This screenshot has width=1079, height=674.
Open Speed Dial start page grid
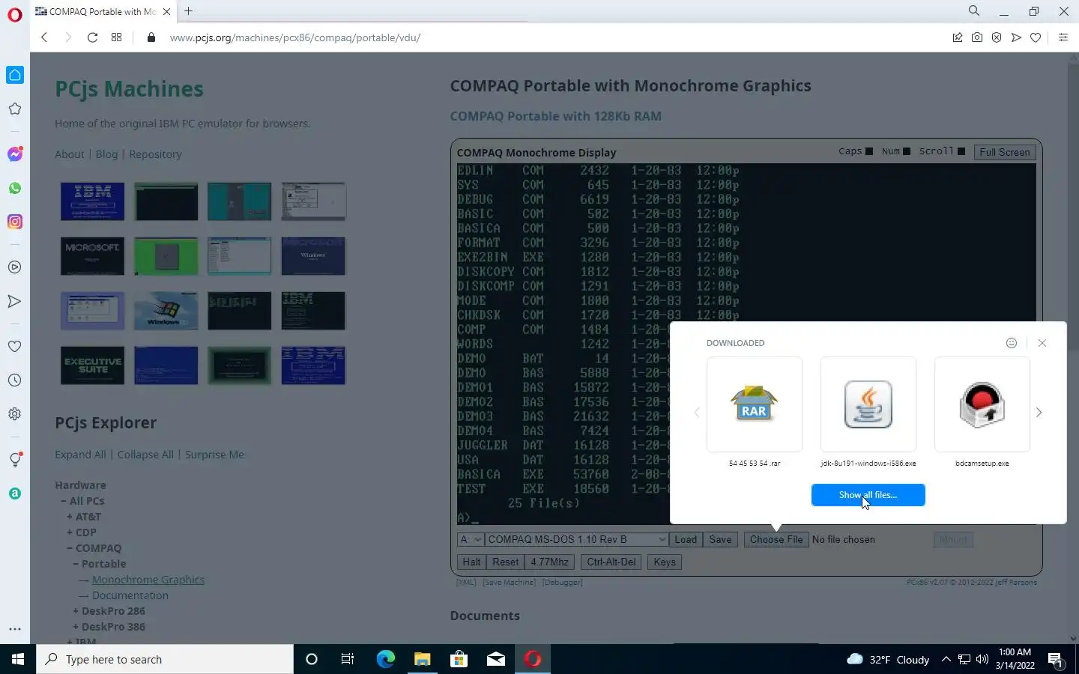click(116, 37)
